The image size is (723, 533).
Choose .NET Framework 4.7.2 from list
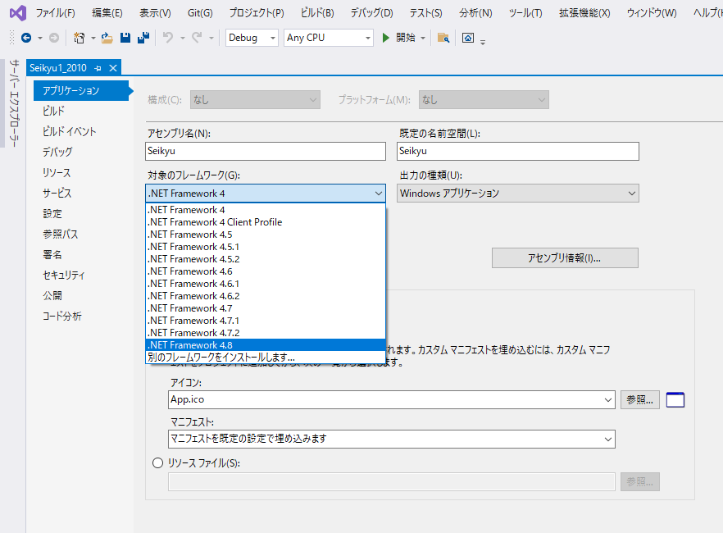(266, 332)
